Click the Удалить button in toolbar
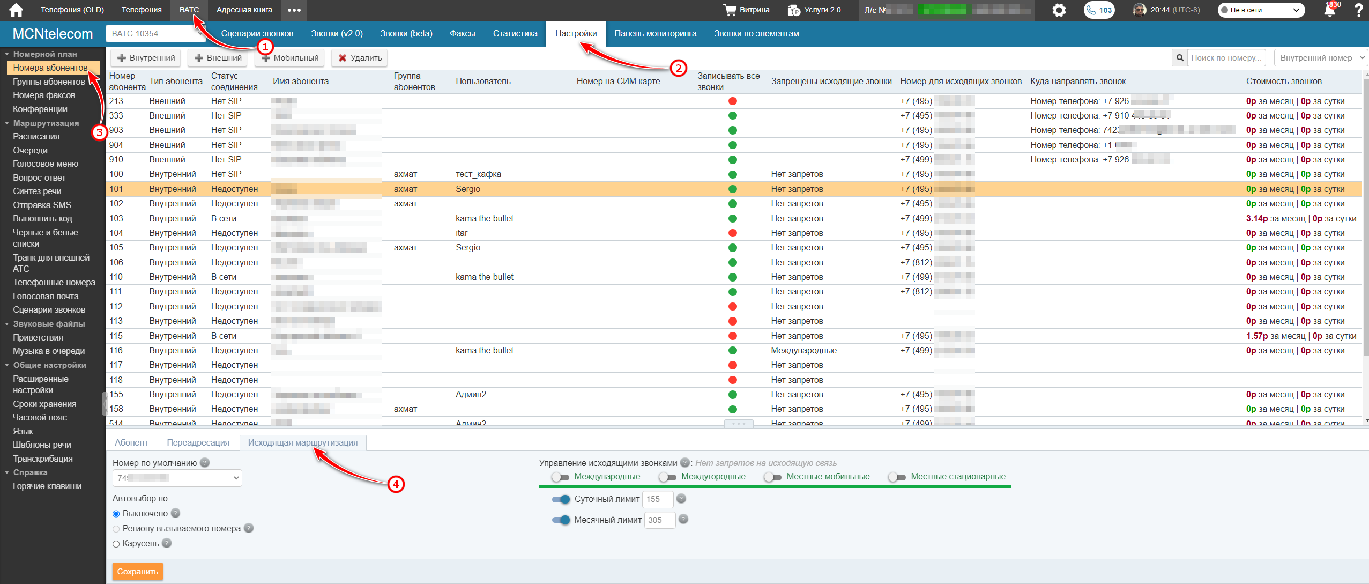This screenshot has height=584, width=1369. pyautogui.click(x=359, y=58)
